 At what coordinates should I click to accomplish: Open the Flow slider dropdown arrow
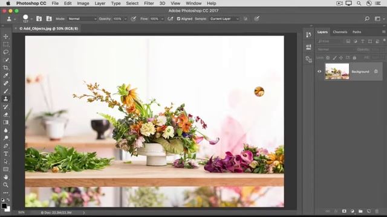pyautogui.click(x=162, y=19)
